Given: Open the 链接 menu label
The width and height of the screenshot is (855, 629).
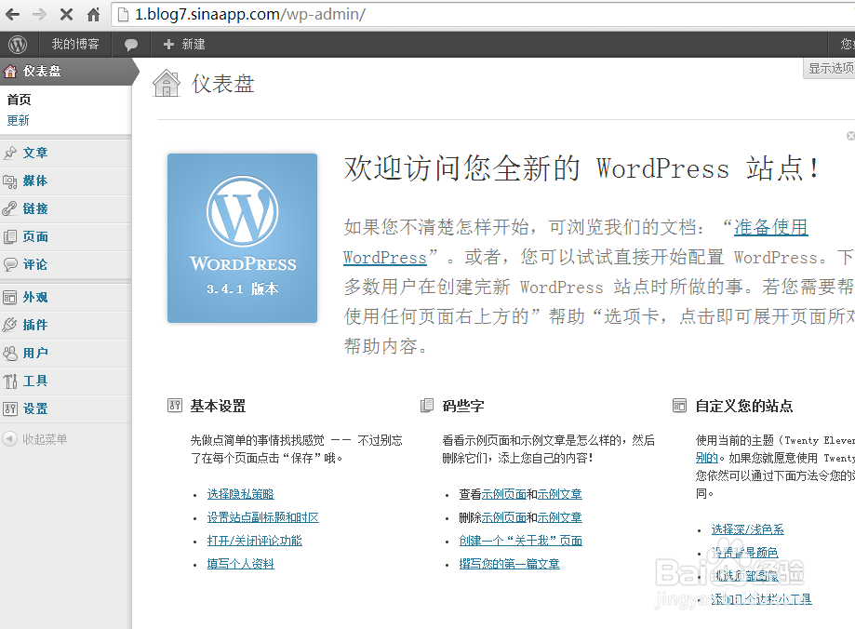Looking at the screenshot, I should coord(35,208).
